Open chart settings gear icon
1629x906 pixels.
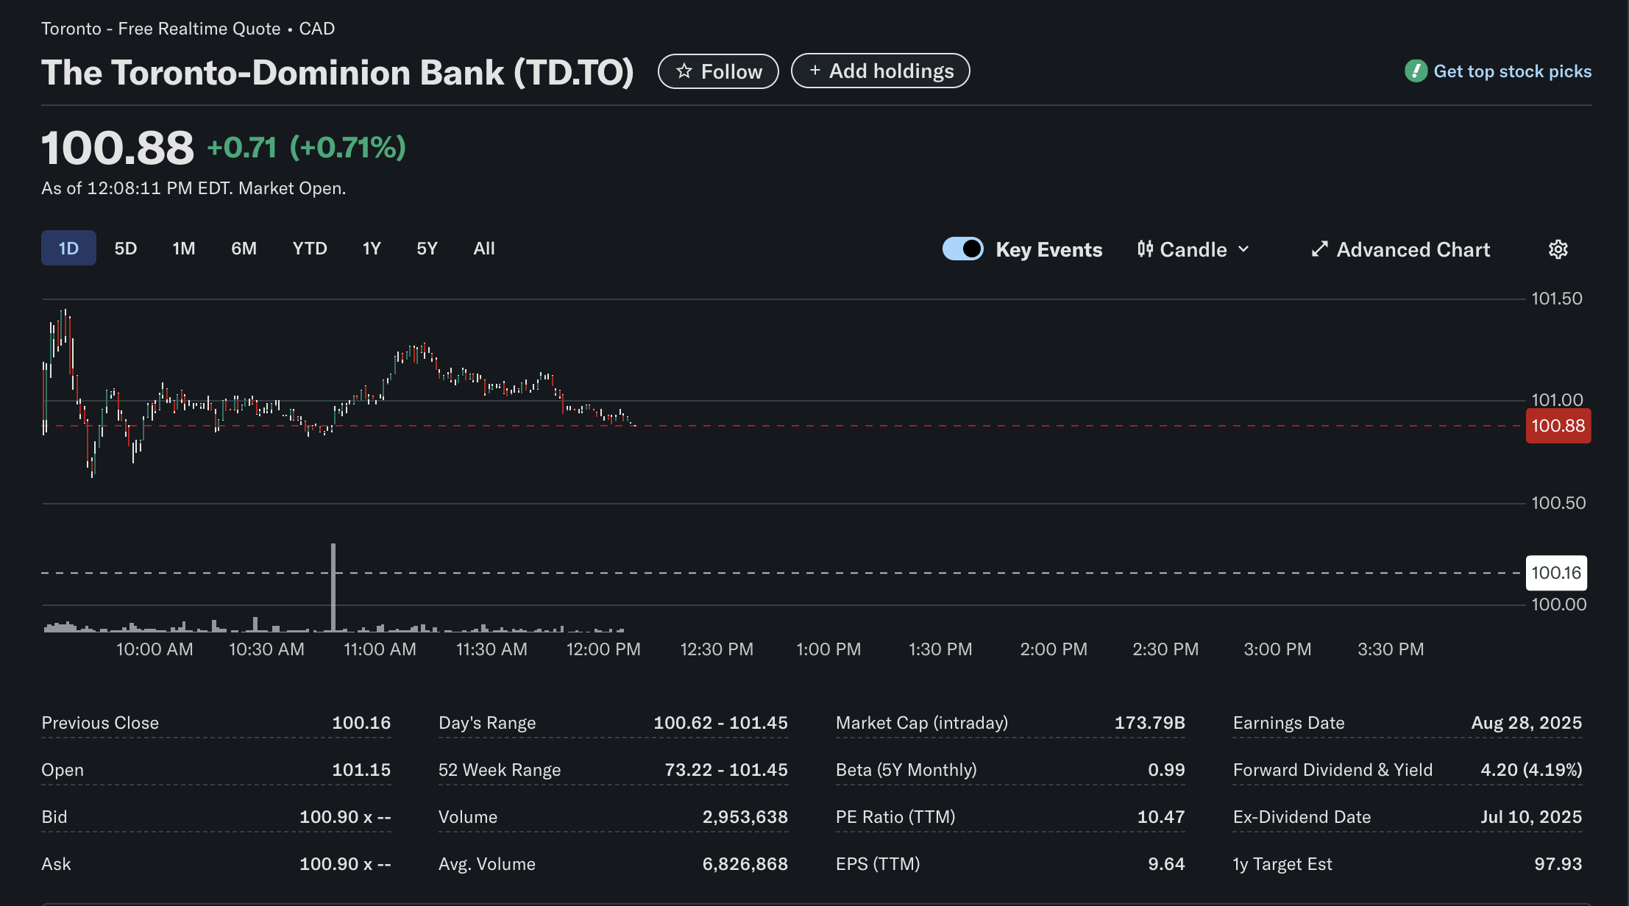point(1558,249)
